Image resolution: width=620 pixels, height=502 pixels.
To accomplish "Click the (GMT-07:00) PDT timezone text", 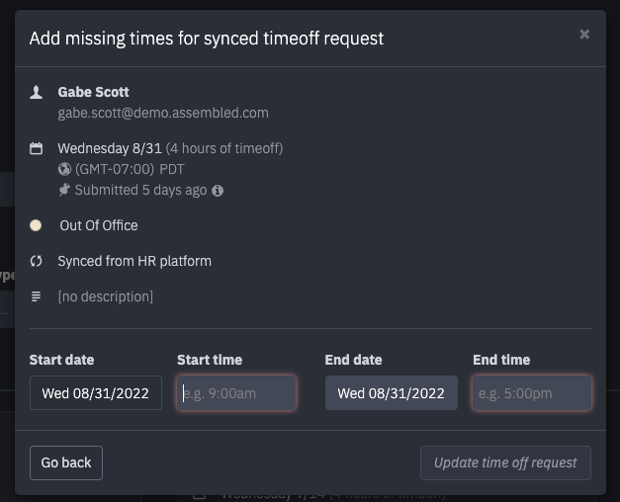I will (x=130, y=169).
